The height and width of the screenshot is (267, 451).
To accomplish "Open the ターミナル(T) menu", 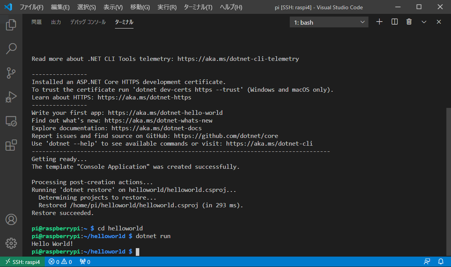I will point(198,7).
